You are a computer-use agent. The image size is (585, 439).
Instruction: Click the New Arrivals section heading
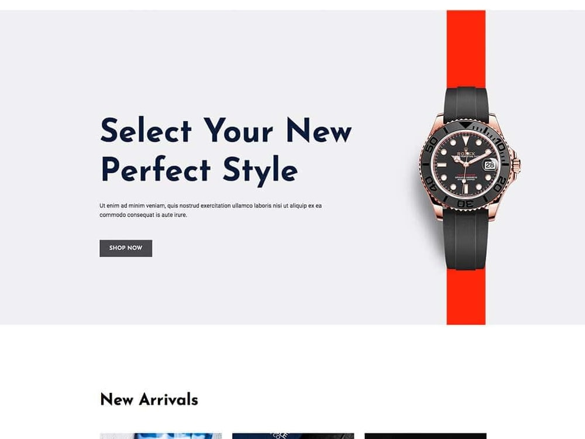pos(149,399)
